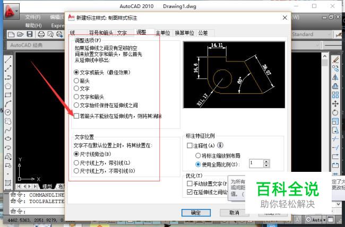Select the Circle tool
The image size is (345, 227).
click(x=8, y=112)
